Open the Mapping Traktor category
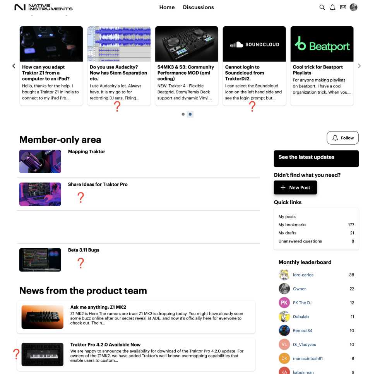The image size is (387, 374). click(x=86, y=152)
